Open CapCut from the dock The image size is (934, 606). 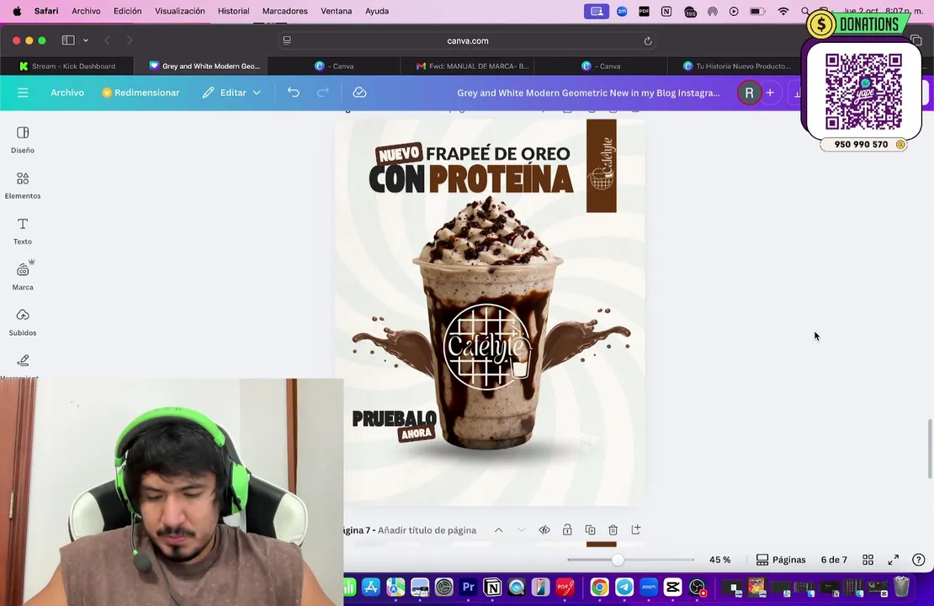[x=673, y=587]
